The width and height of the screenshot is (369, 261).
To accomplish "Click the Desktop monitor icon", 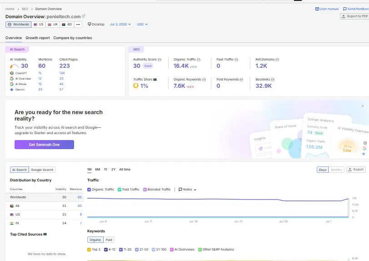I will coord(90,24).
